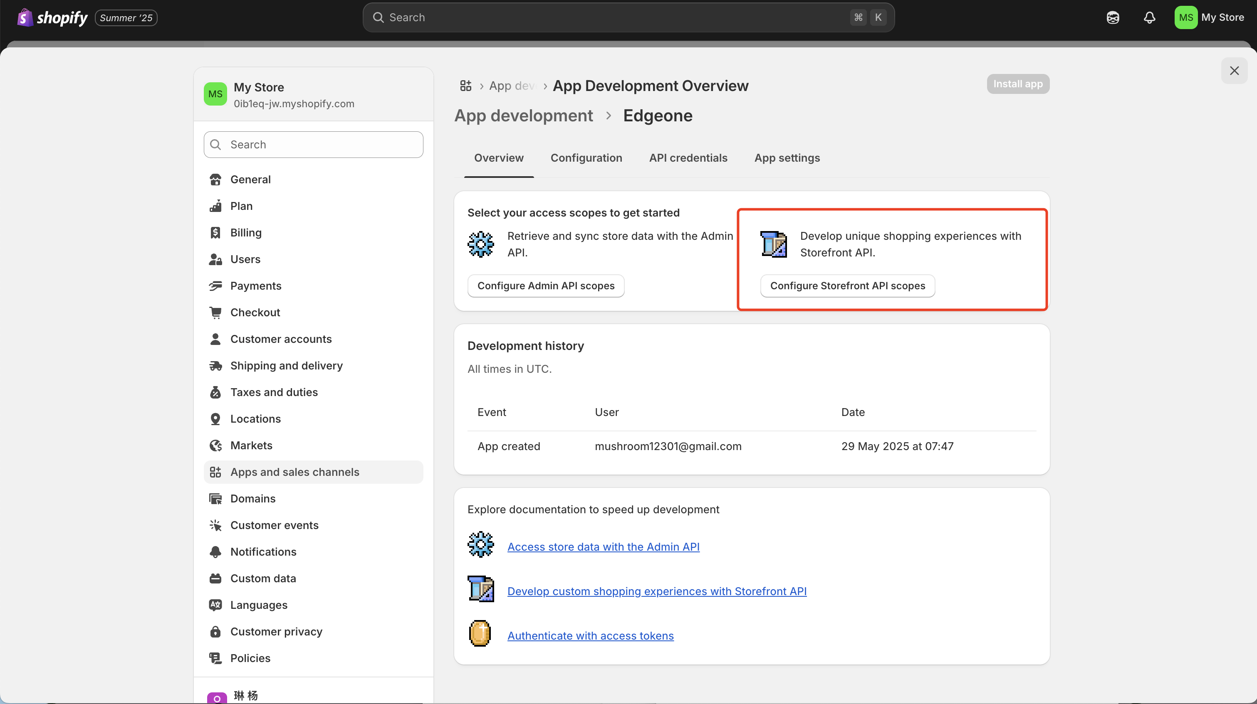Click the settings sidebar Search field
1257x704 pixels.
coord(313,144)
